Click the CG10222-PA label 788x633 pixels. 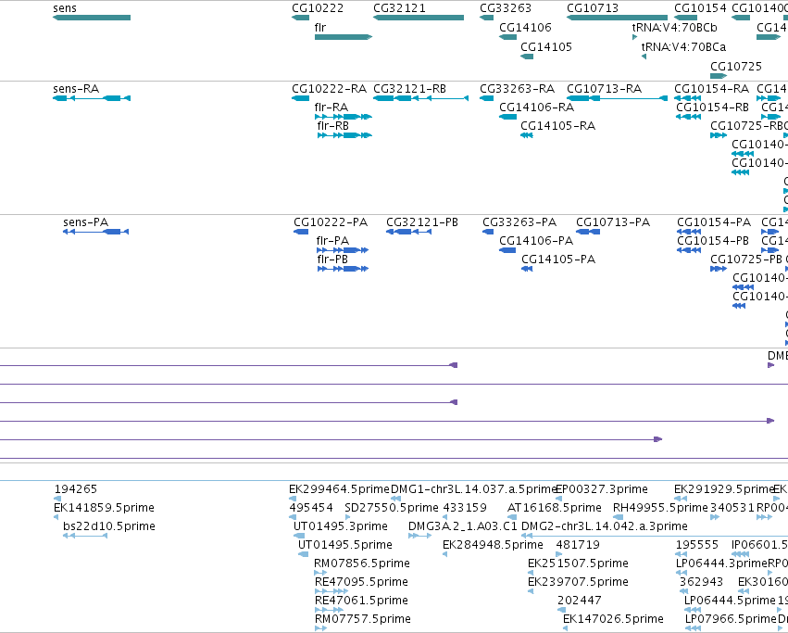[x=331, y=222]
